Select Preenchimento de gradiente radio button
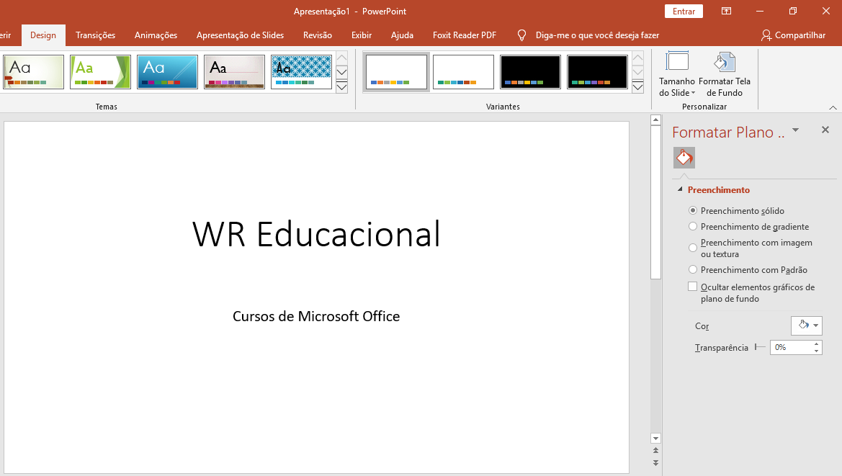Screen dimensions: 842x476 click(693, 227)
